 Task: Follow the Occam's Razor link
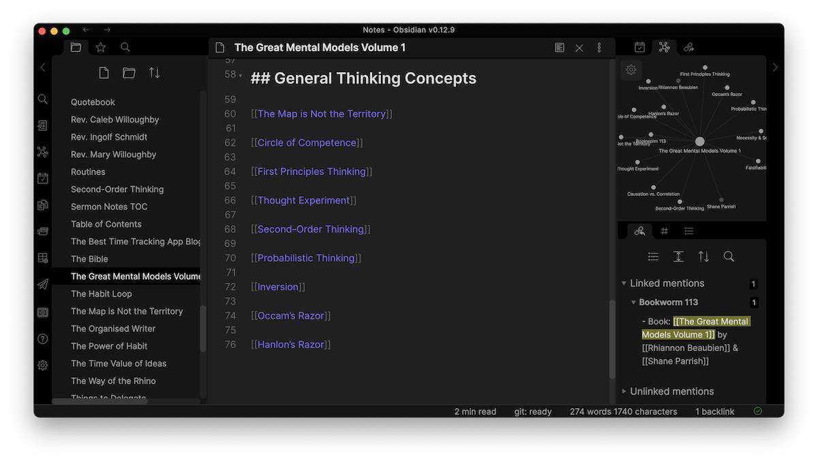pos(291,315)
